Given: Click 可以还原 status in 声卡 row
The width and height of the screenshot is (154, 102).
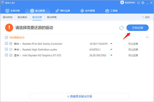Looking at the screenshot, I should (133, 50).
